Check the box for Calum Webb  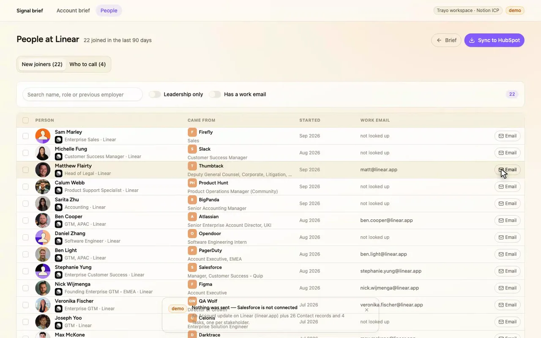point(26,187)
